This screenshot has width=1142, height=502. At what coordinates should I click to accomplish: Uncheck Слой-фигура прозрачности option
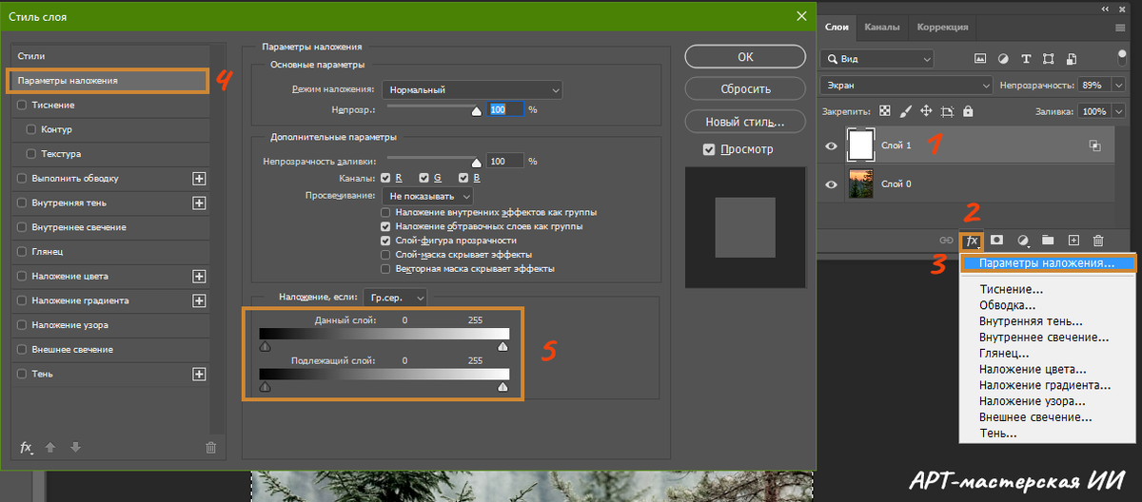[385, 241]
